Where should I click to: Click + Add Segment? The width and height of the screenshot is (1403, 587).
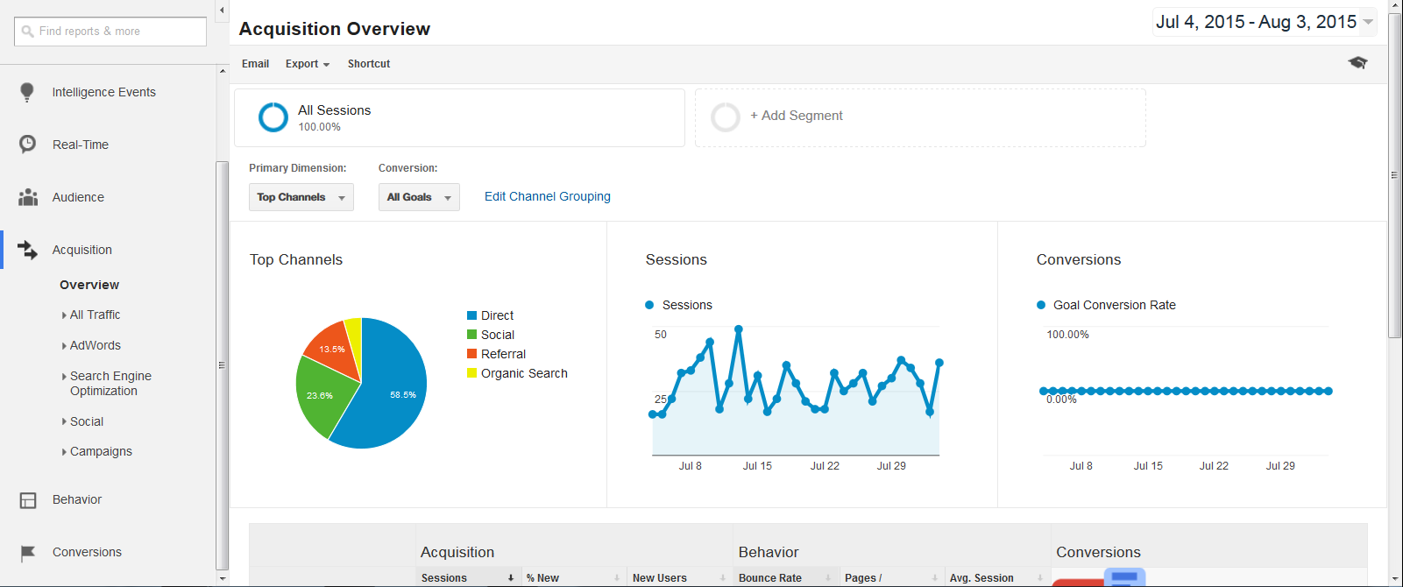click(x=797, y=116)
